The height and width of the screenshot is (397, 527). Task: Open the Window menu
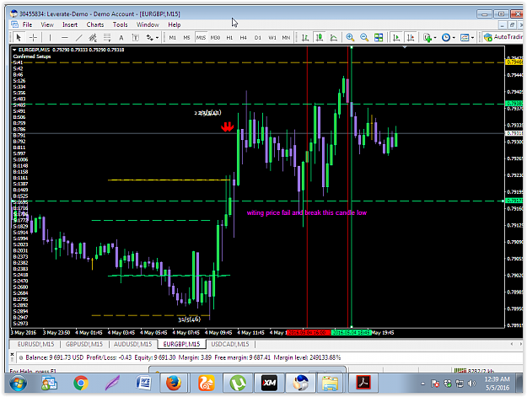[148, 24]
